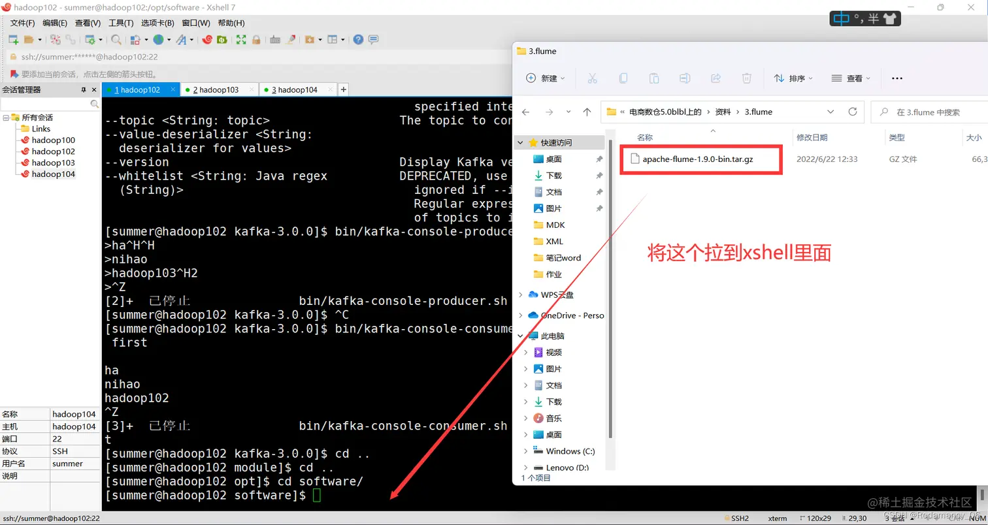Open the 工具(T) menu
The width and height of the screenshot is (988, 525).
(x=121, y=23)
